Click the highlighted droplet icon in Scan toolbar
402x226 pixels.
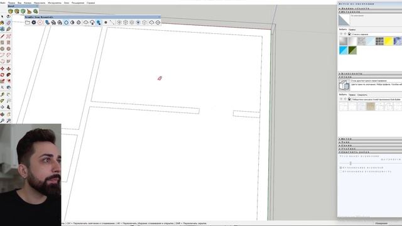coord(66,23)
